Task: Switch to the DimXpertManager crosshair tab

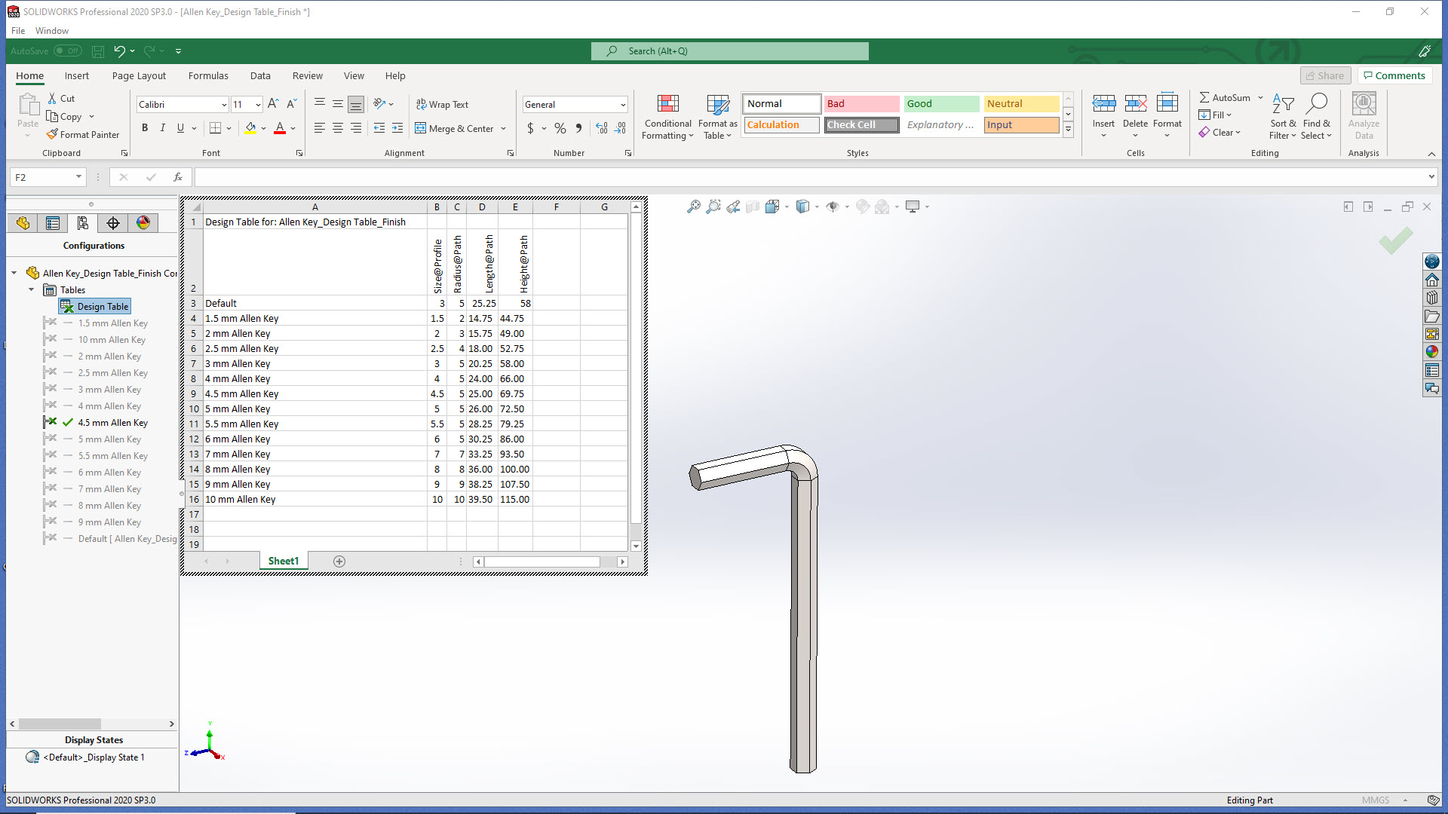Action: point(112,223)
